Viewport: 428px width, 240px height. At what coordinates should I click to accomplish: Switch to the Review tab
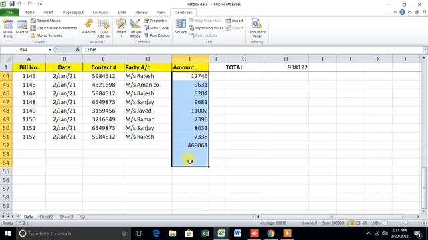[141, 12]
